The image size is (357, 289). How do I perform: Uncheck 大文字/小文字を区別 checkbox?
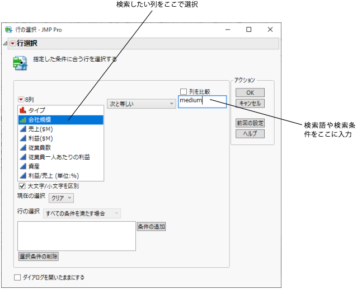click(22, 186)
